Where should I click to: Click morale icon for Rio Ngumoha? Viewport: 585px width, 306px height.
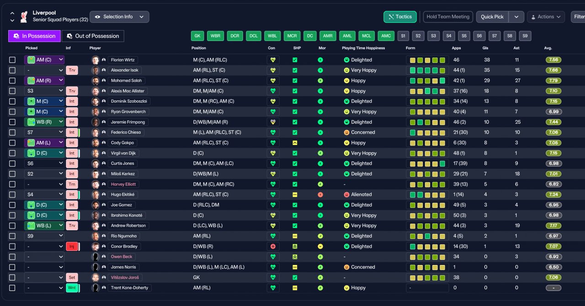(320, 236)
